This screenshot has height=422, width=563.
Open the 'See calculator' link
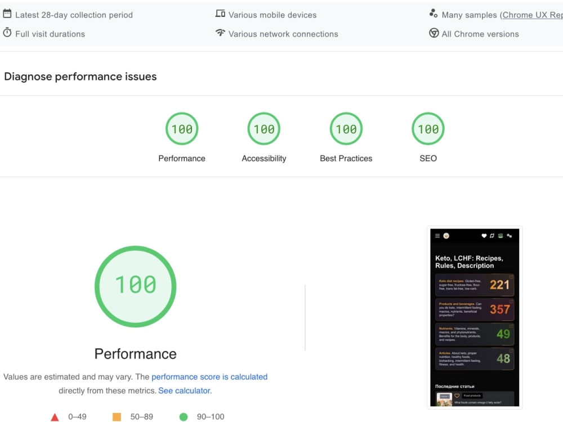(185, 390)
